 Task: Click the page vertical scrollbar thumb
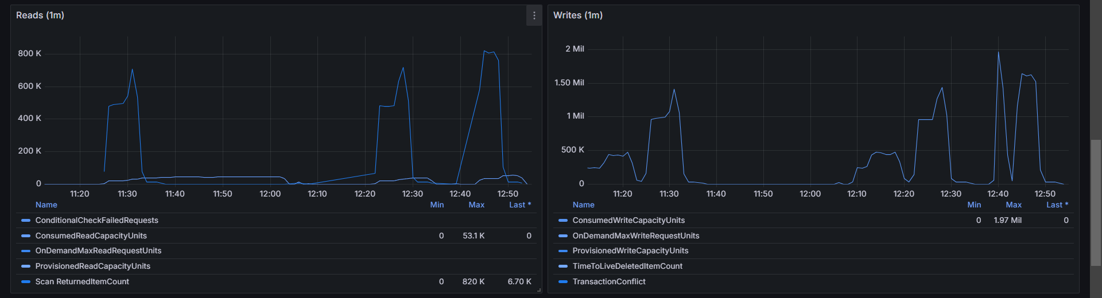click(1096, 202)
